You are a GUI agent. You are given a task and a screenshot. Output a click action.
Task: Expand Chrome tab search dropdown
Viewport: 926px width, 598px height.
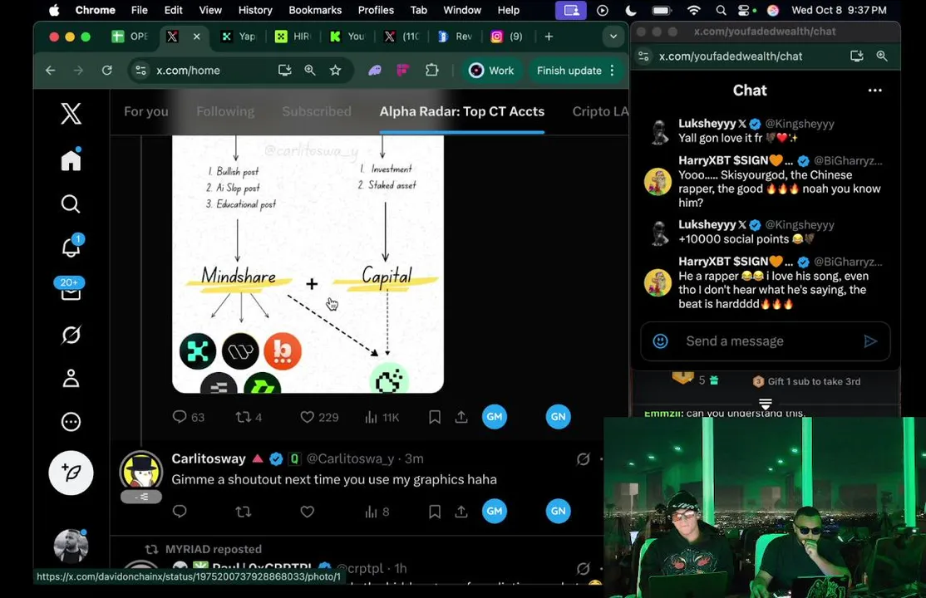[x=613, y=37]
